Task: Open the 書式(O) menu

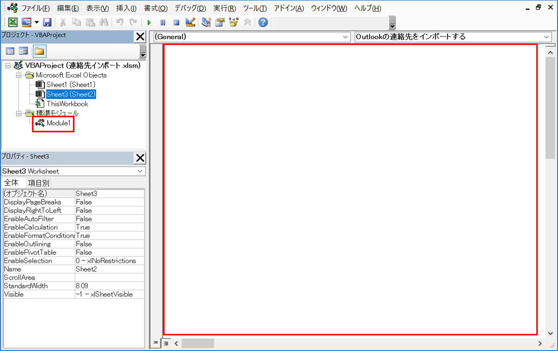Action: pyautogui.click(x=156, y=8)
